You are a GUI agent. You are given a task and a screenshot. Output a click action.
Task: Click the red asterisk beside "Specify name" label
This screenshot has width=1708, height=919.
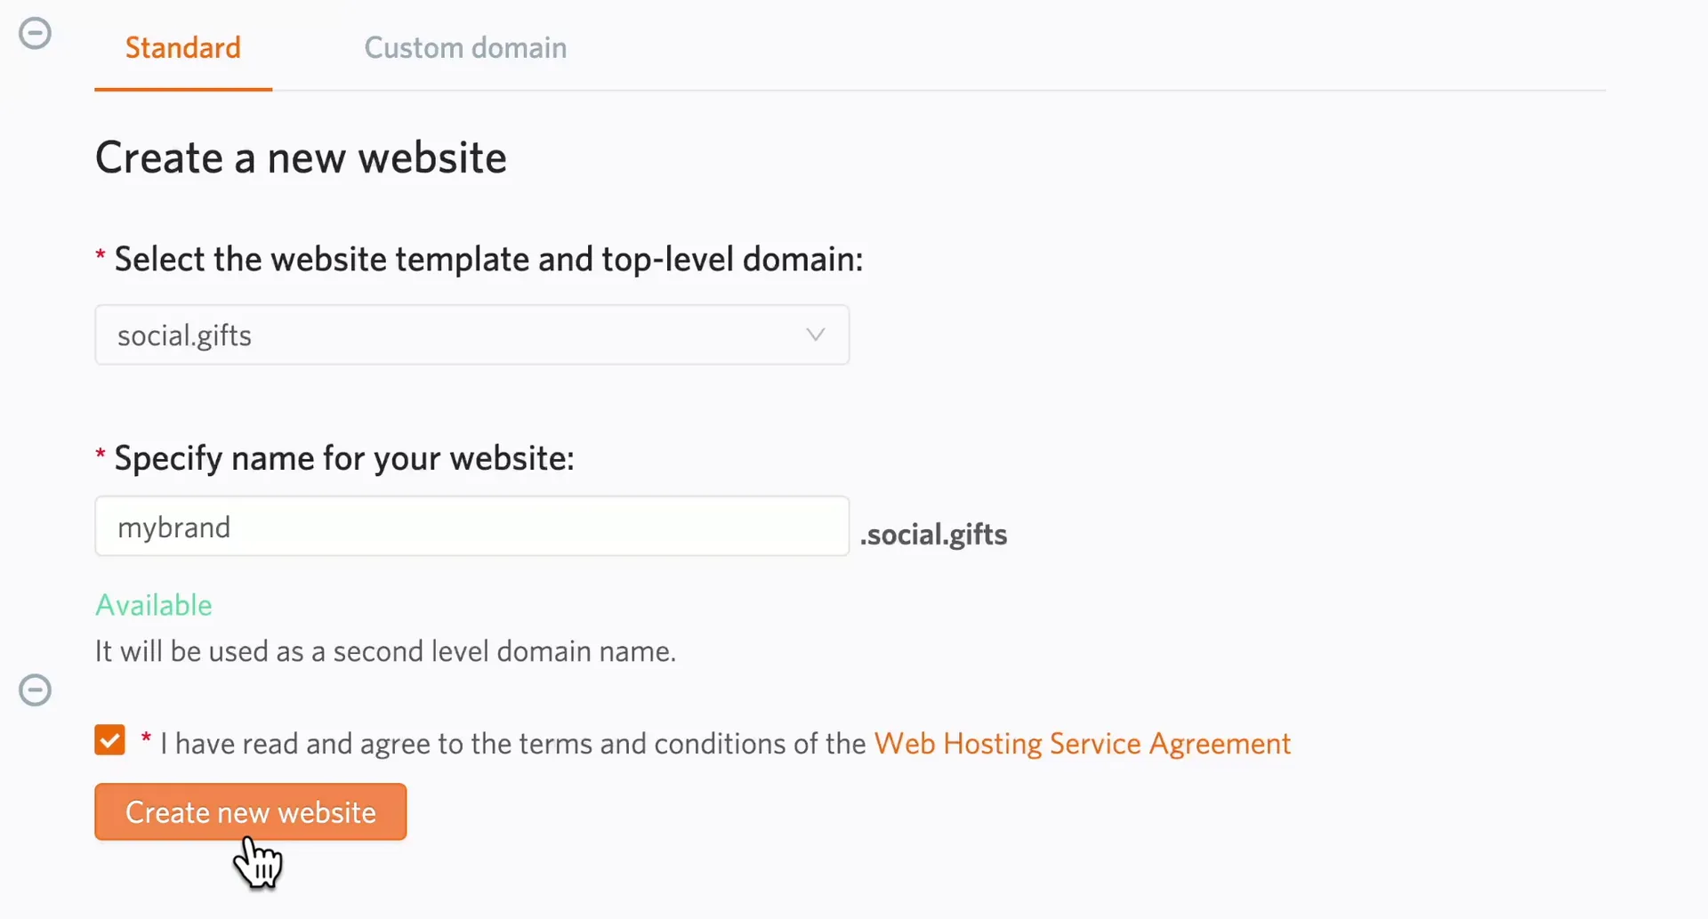(101, 455)
